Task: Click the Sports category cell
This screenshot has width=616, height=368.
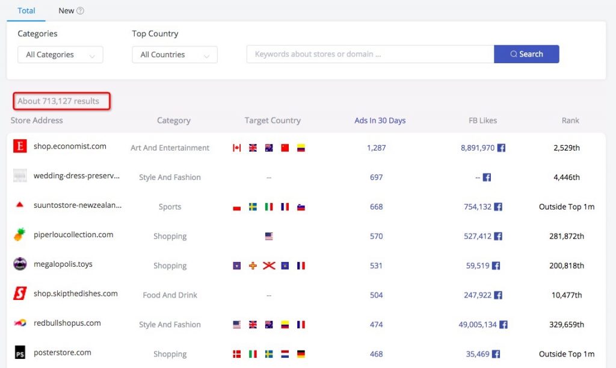Action: 170,207
